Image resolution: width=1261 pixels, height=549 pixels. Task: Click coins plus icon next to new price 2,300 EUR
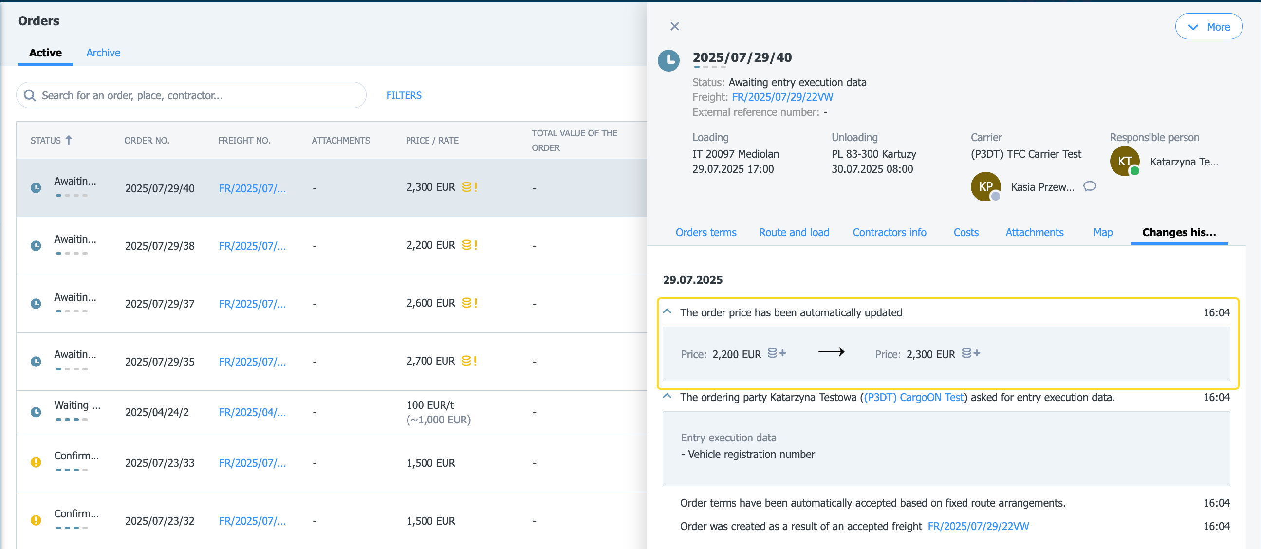970,353
